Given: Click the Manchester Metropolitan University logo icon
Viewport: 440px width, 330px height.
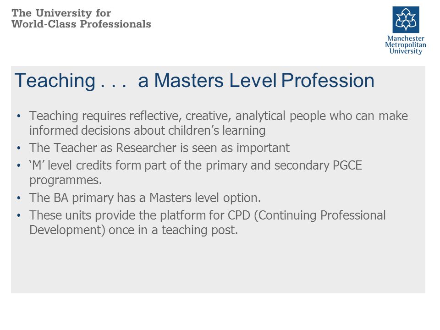Looking at the screenshot, I should point(406,20).
